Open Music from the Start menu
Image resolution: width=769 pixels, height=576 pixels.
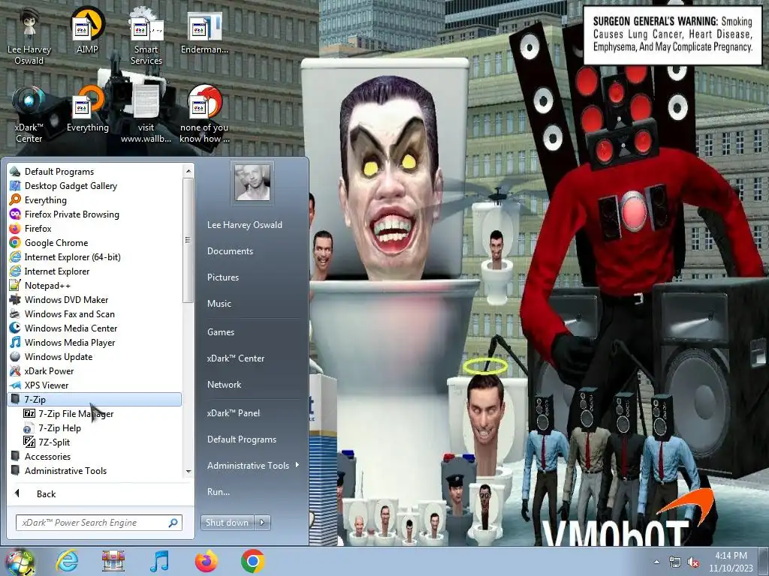[x=219, y=303]
